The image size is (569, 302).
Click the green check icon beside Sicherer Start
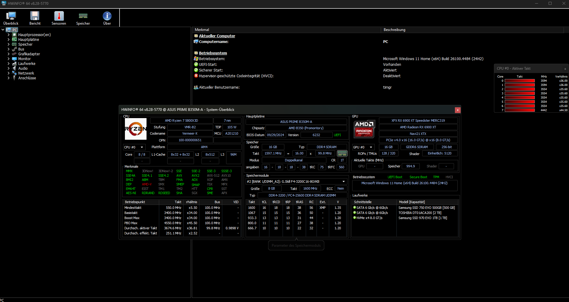click(x=196, y=70)
